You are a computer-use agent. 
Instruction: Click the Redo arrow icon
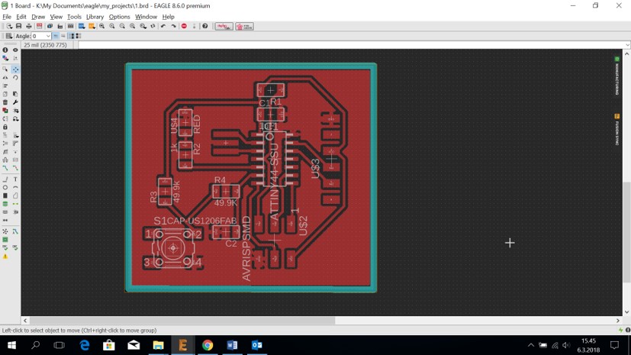(x=174, y=26)
